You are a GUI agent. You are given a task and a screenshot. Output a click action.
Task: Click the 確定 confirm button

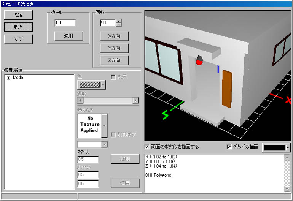pyautogui.click(x=18, y=15)
